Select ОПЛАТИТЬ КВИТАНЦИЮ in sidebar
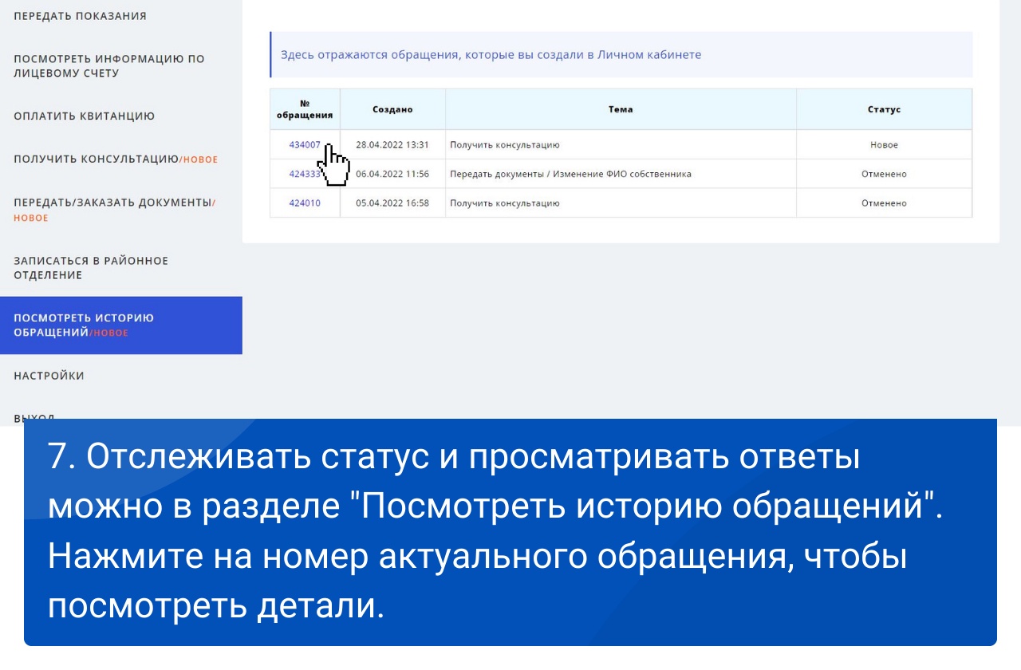 coord(84,116)
